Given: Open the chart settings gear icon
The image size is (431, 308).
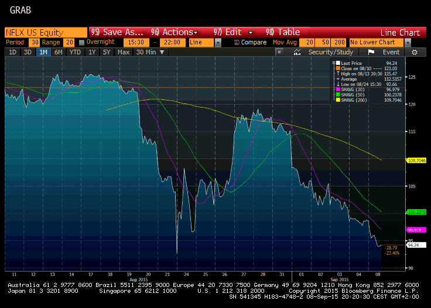Looking at the screenshot, I should [415, 52].
